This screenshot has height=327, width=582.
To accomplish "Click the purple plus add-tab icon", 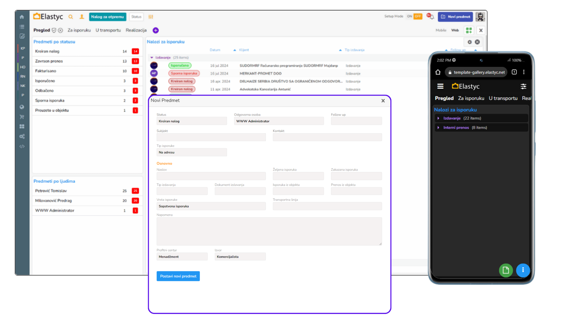I will coord(156,30).
